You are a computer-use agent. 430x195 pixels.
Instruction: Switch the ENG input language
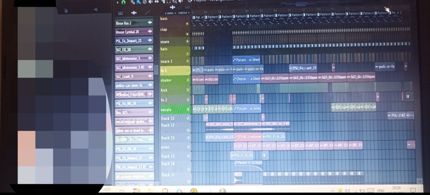point(381,190)
